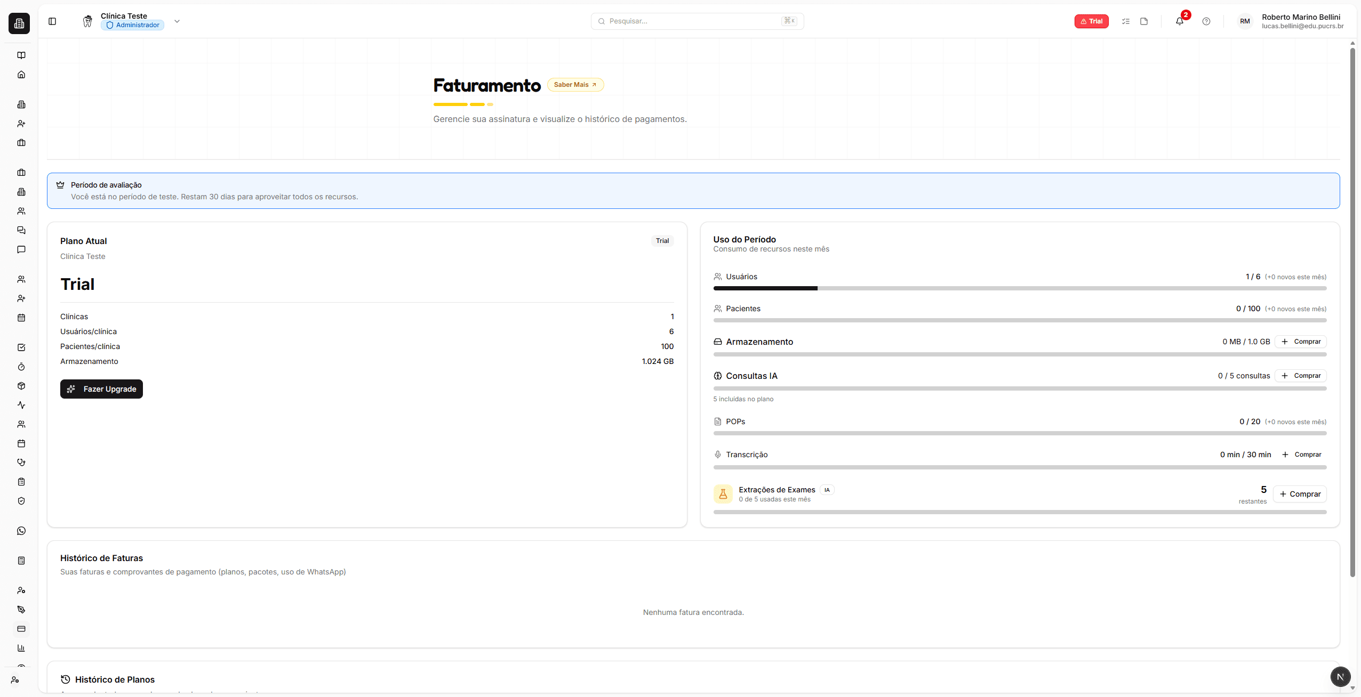
Task: Buy more Armazenamento with Comprar button
Action: point(1300,342)
